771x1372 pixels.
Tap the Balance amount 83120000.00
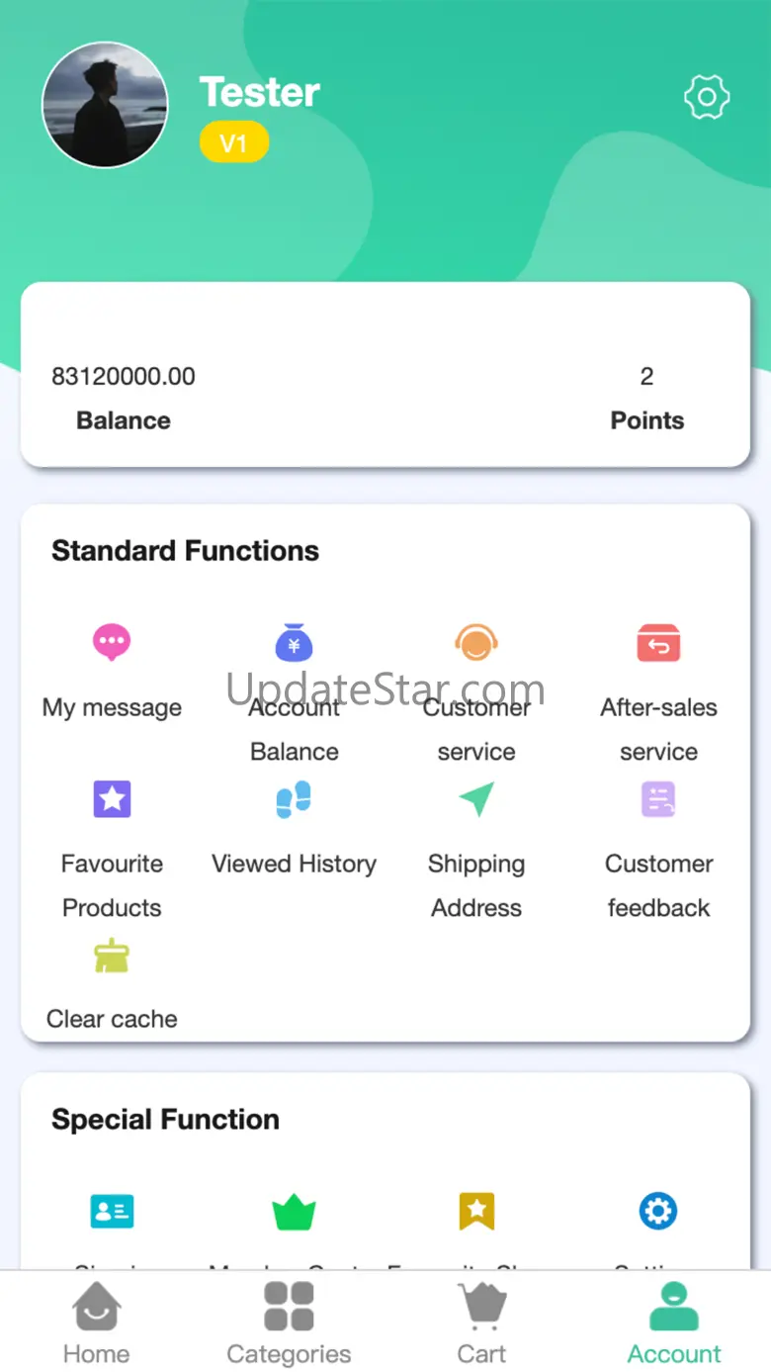(124, 377)
